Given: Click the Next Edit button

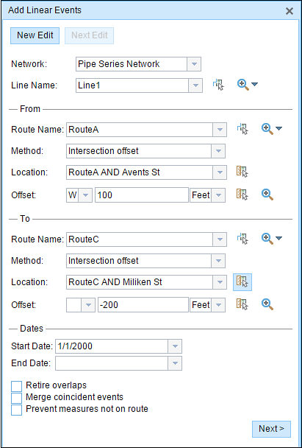Looking at the screenshot, I should (89, 35).
